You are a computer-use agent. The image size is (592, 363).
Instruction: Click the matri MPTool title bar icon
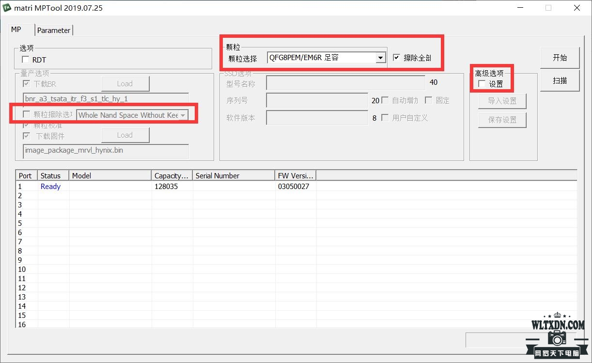pyautogui.click(x=8, y=8)
